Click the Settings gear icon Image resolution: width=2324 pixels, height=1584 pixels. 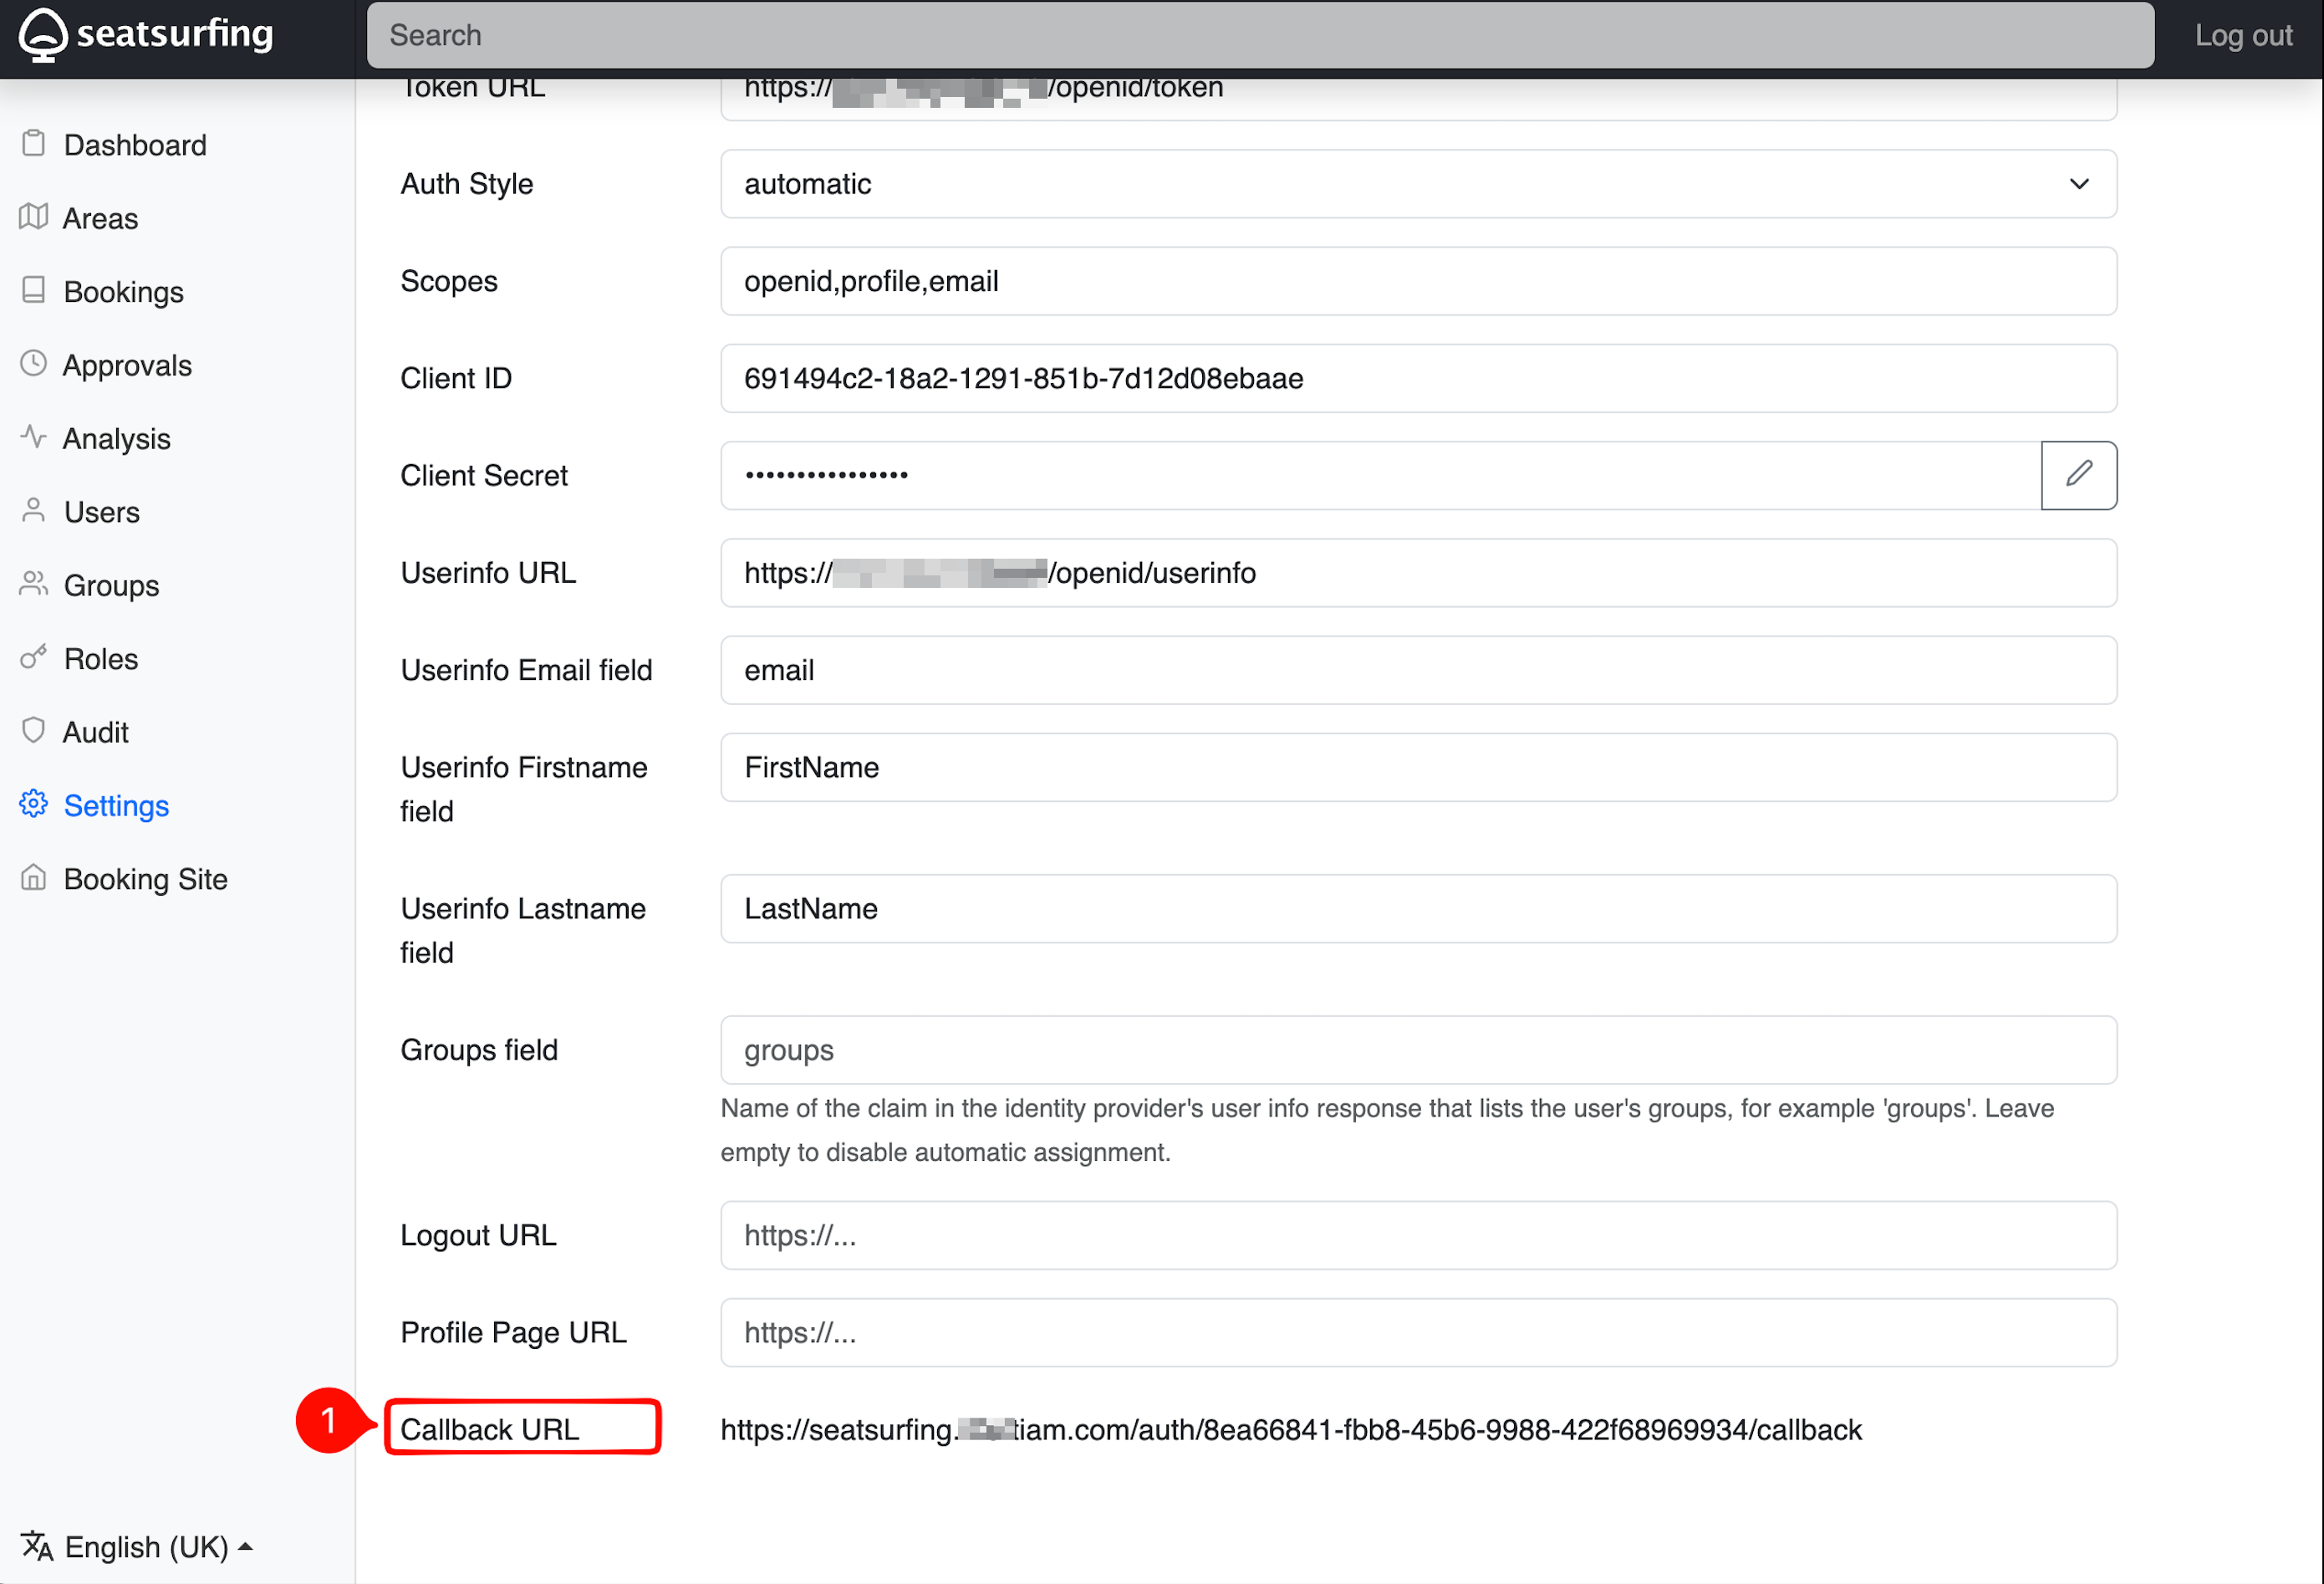point(34,805)
